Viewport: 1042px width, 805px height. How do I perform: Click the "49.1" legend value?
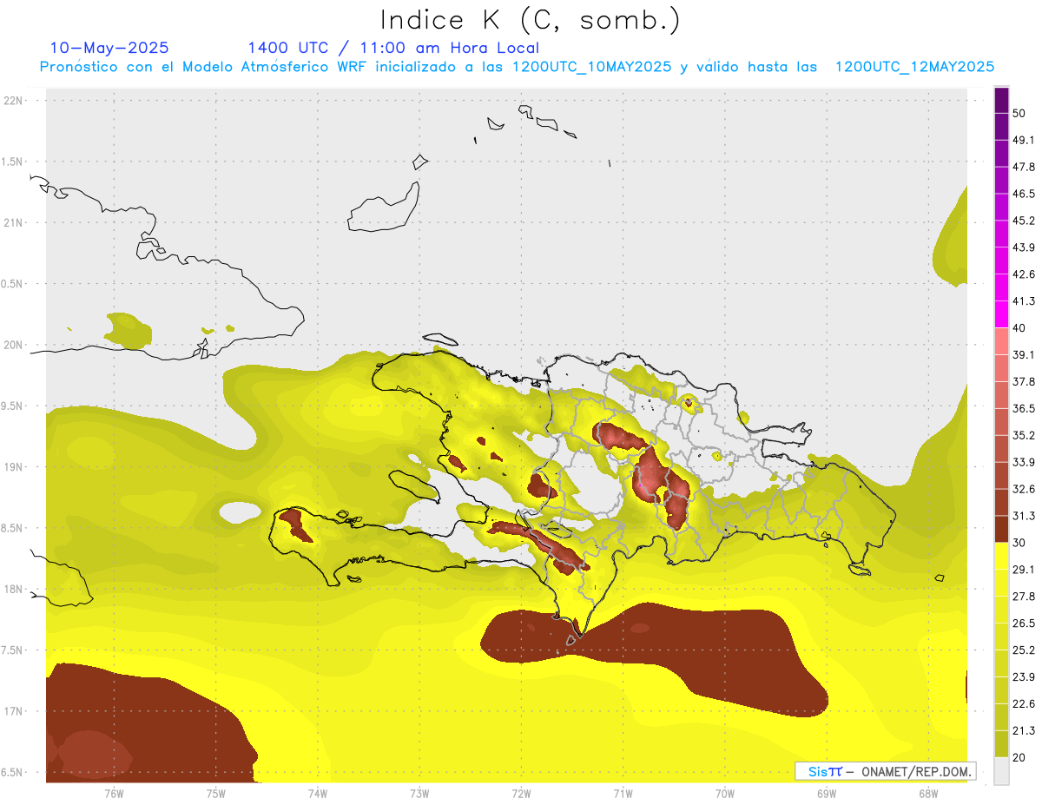click(1024, 140)
